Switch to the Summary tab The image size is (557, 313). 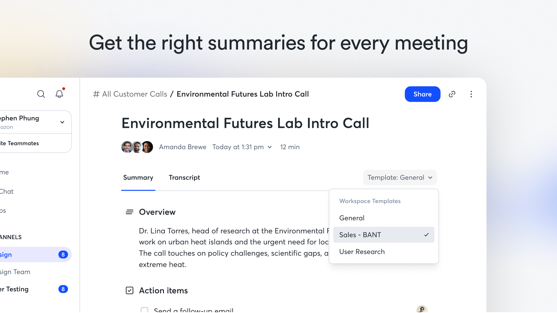click(x=138, y=177)
